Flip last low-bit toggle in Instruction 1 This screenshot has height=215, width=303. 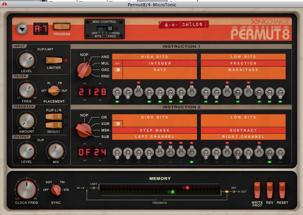click(x=280, y=92)
